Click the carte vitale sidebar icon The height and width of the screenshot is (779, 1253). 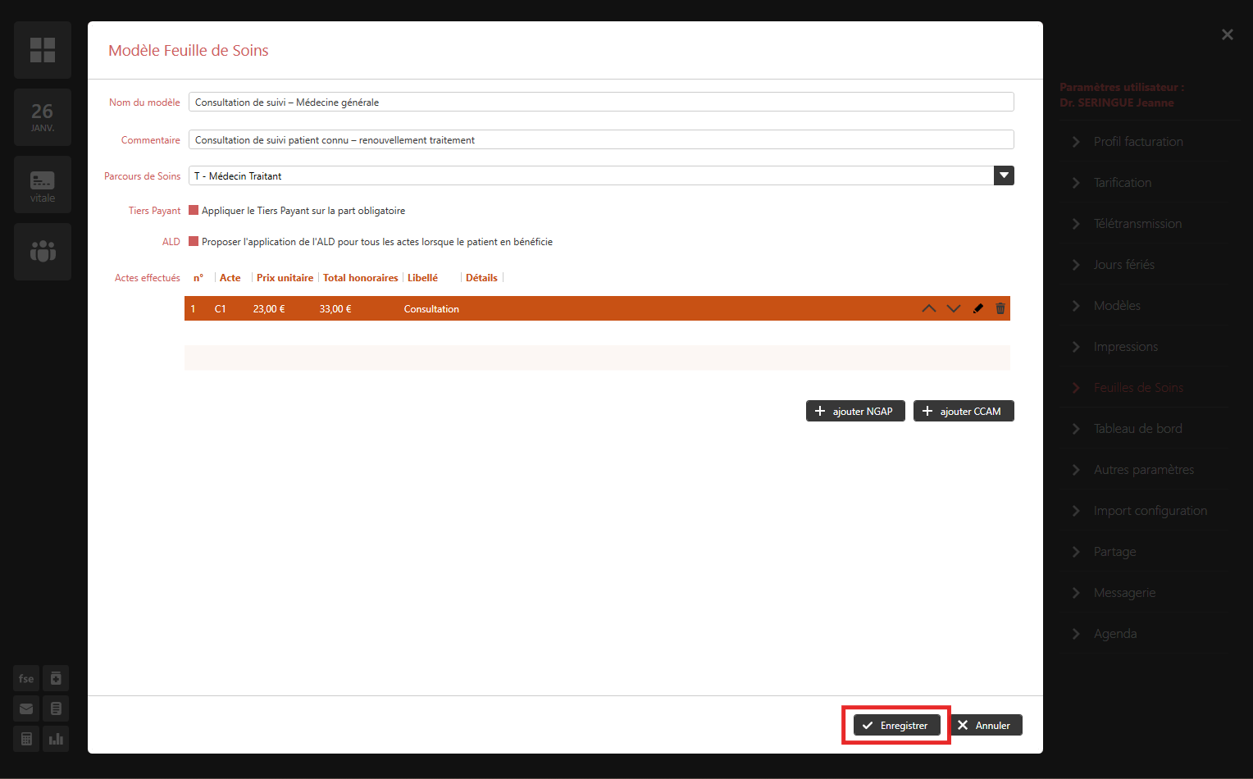43,184
